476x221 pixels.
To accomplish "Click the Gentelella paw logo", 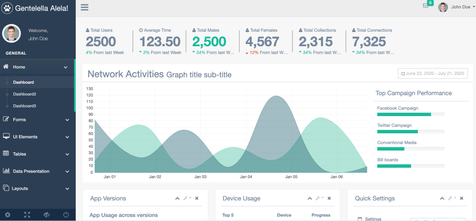I will tap(7, 8).
